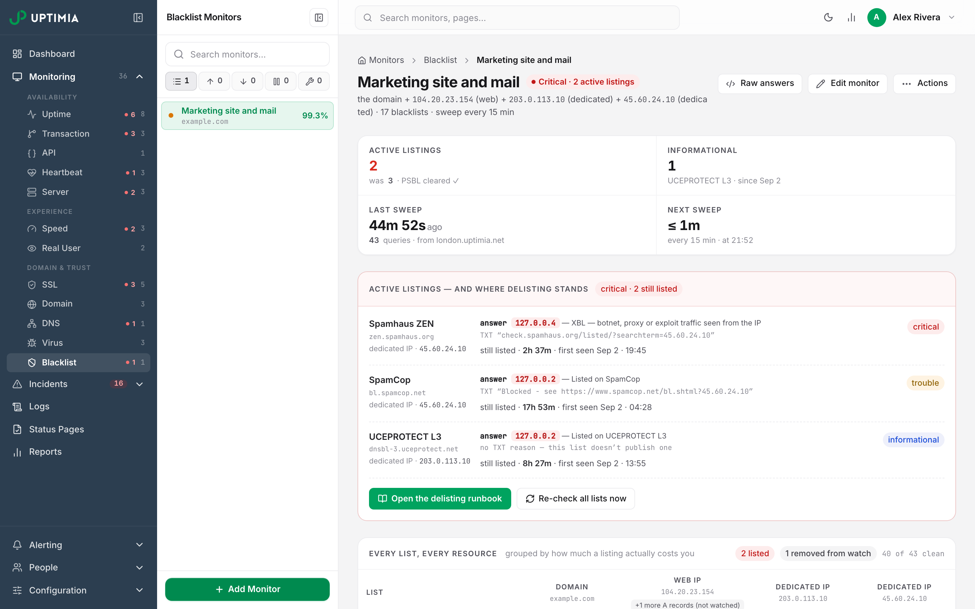Click the Add Monitor button
Image resolution: width=975 pixels, height=609 pixels.
[x=247, y=589]
